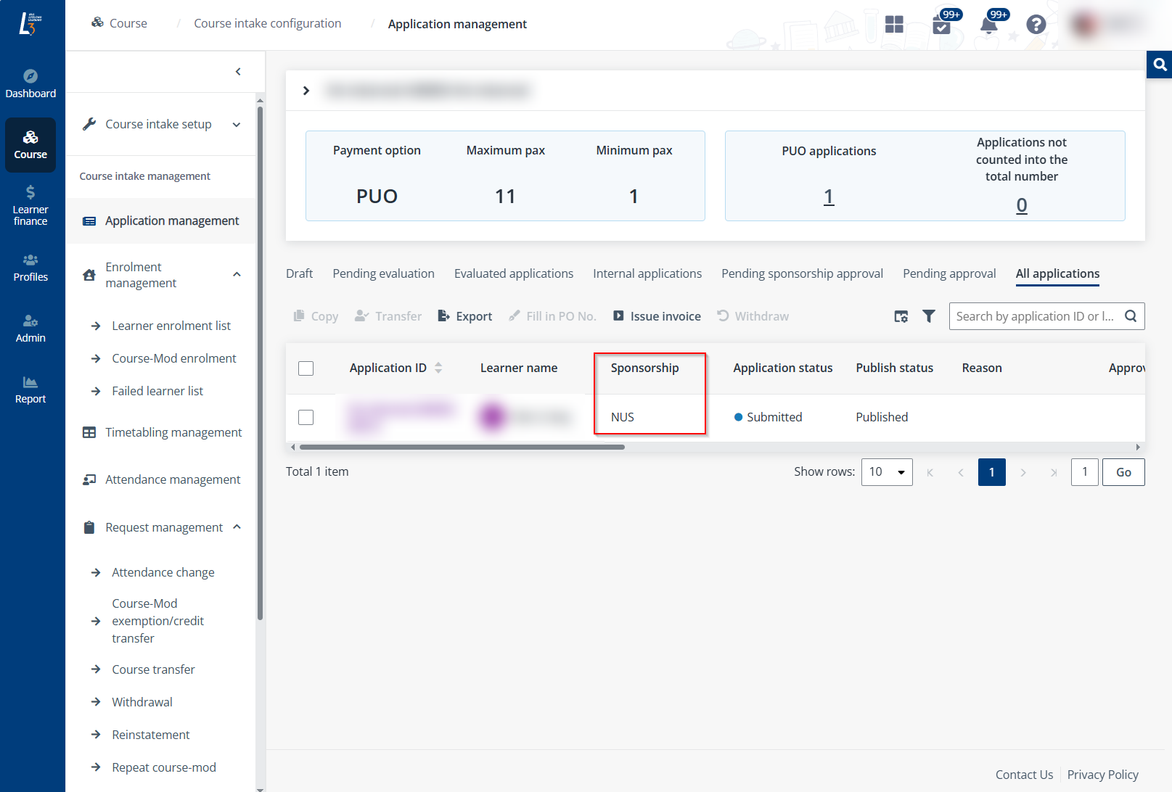Open the help question-mark icon
Viewport: 1172px width, 792px height.
[1036, 25]
